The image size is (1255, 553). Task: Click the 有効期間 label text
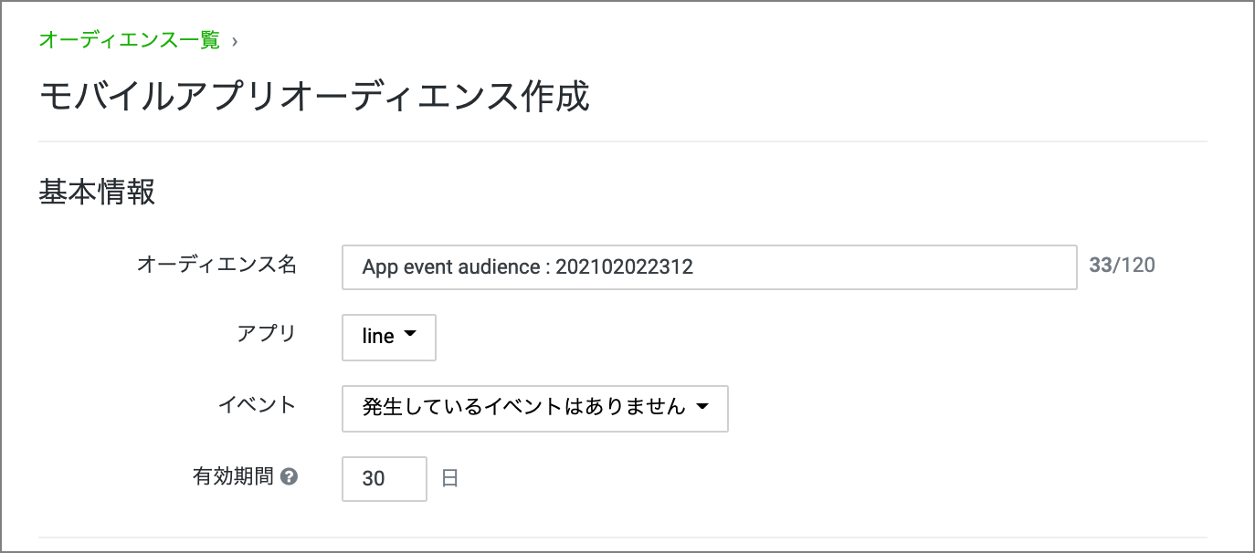tap(233, 476)
